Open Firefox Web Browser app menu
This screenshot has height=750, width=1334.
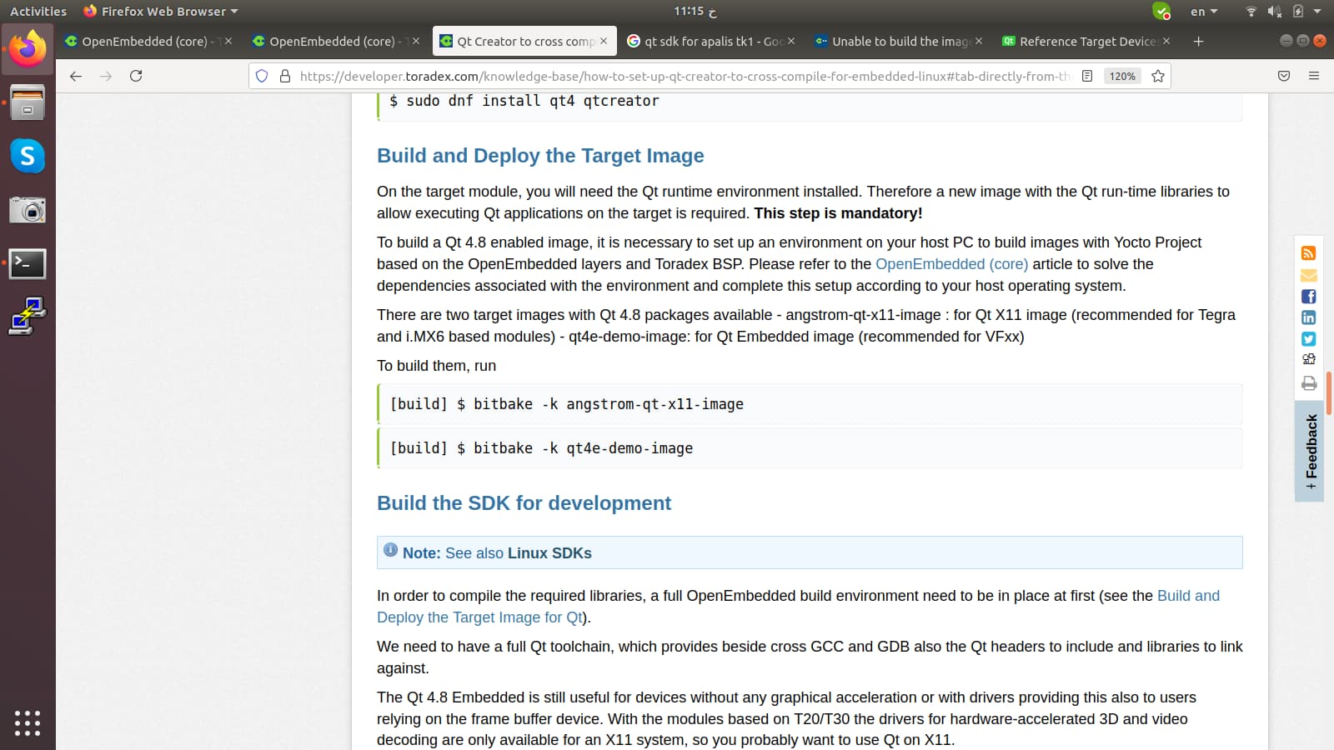pos(161,11)
